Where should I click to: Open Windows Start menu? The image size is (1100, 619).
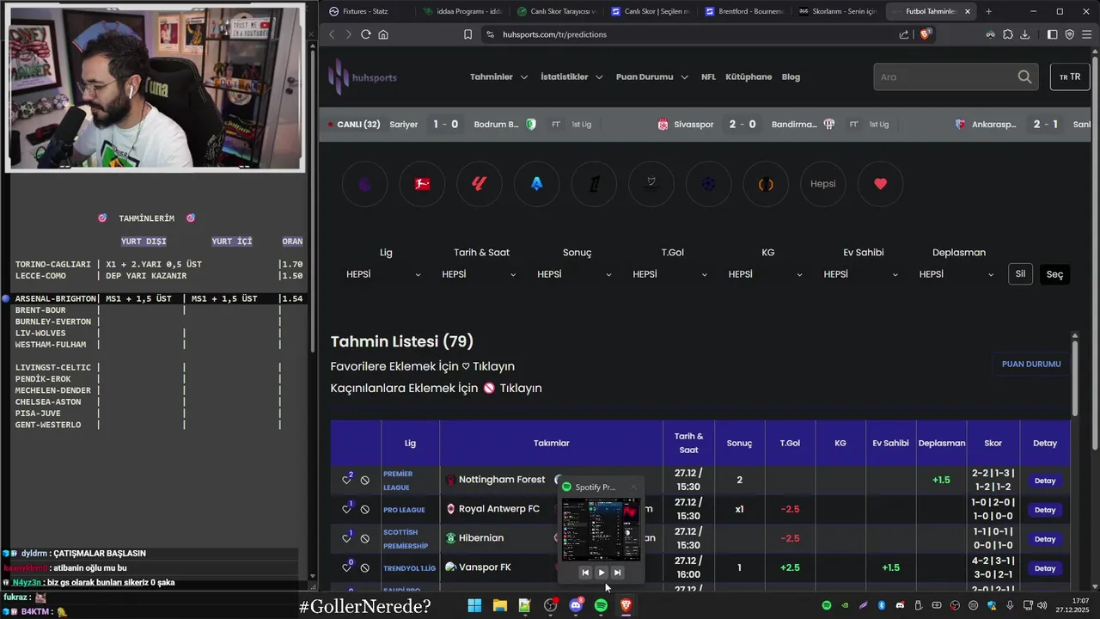pos(474,605)
